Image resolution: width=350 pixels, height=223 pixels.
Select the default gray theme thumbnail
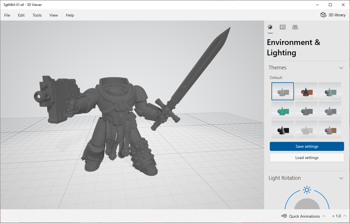(283, 91)
